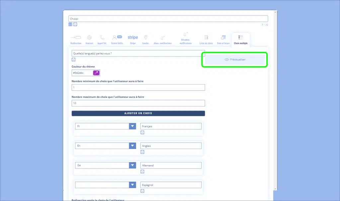Open emoji picker below the question field
Screen dimensions: 340x201
click(x=74, y=60)
